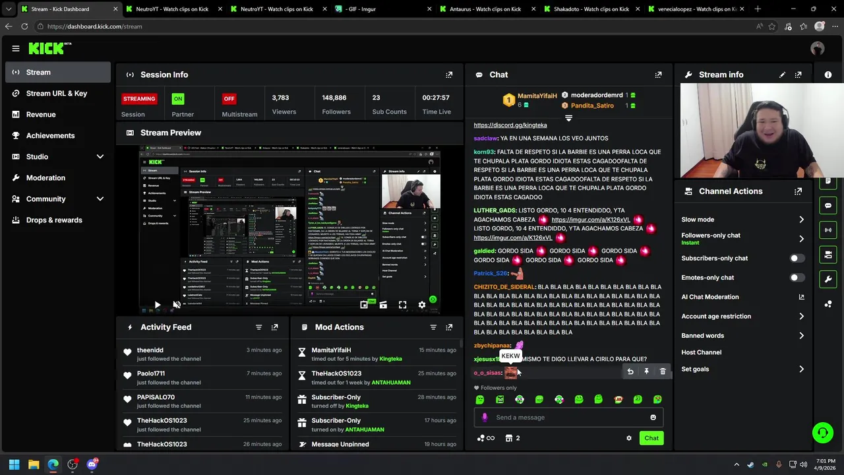Delete the hovered chat message
The width and height of the screenshot is (844, 475).
coord(663,371)
